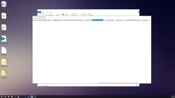This screenshot has height=98, width=175.
Task: Click the "-activeevent=" text in Notepad
Action: [x=109, y=20]
